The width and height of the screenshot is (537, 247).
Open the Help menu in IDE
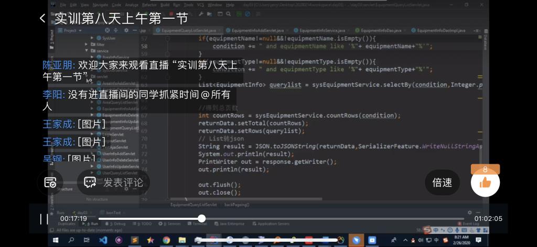tap(230, 5)
